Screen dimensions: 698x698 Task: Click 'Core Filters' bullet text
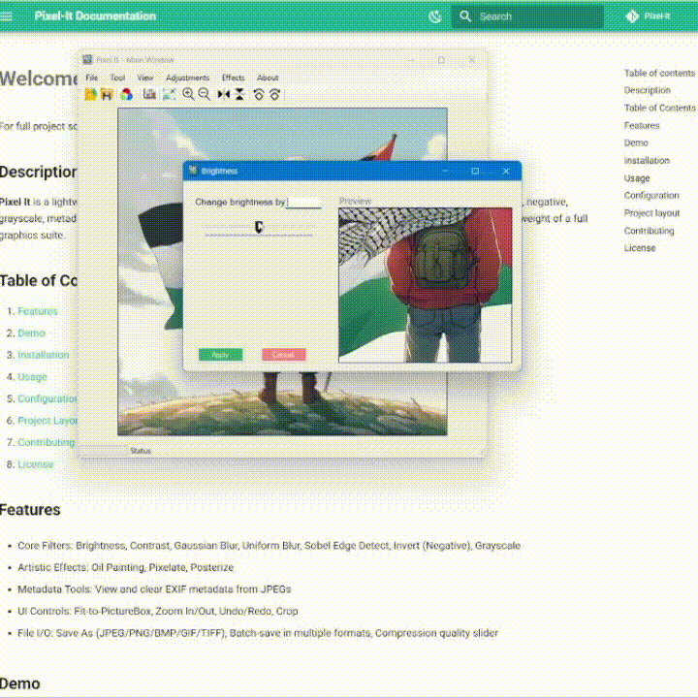pyautogui.click(x=269, y=546)
